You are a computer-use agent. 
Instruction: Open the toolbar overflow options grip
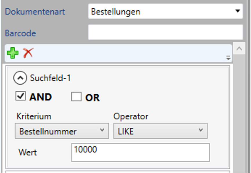pos(229,58)
